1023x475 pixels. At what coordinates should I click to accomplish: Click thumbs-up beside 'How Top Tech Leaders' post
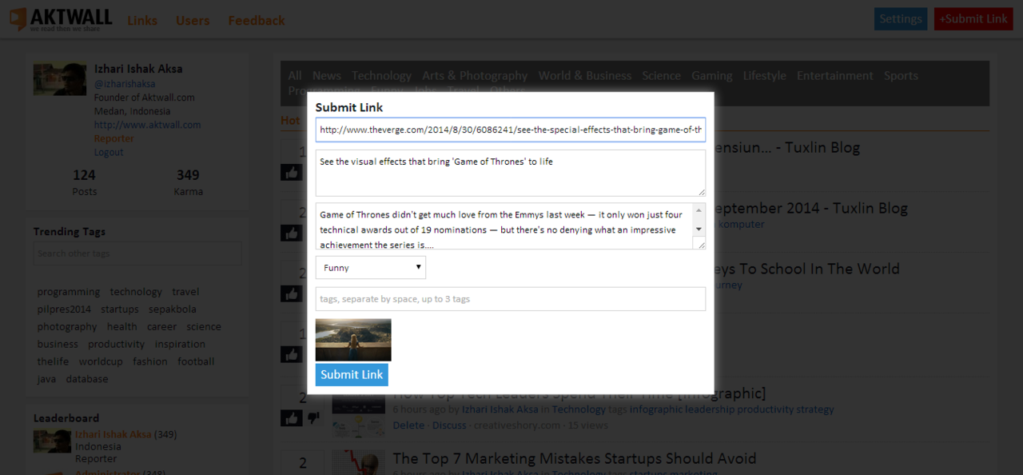290,417
